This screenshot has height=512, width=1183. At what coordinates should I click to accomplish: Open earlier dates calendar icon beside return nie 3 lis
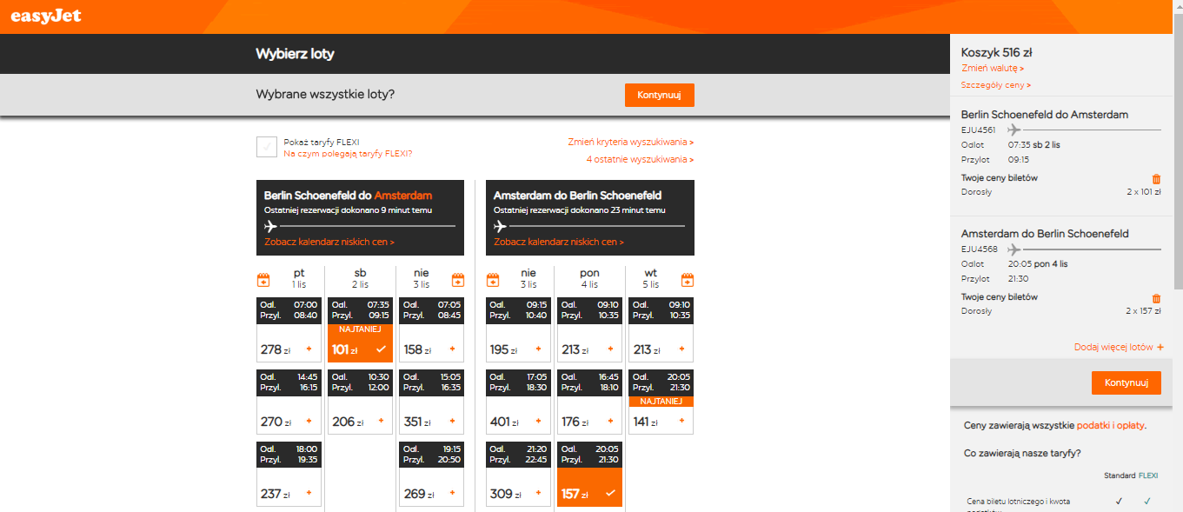coord(493,280)
